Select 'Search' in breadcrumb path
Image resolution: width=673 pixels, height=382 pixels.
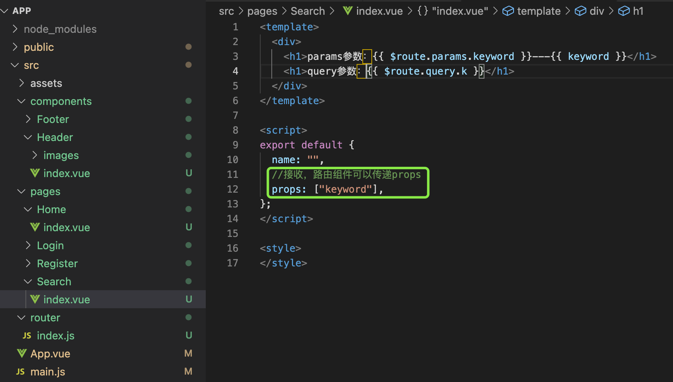point(308,11)
